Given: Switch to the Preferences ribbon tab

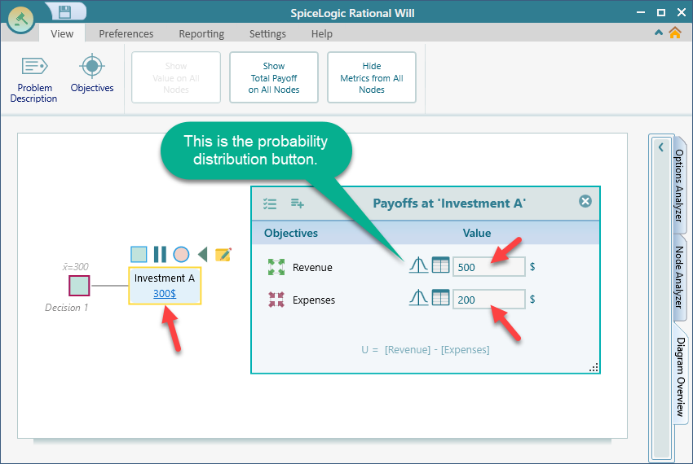Looking at the screenshot, I should tap(126, 34).
